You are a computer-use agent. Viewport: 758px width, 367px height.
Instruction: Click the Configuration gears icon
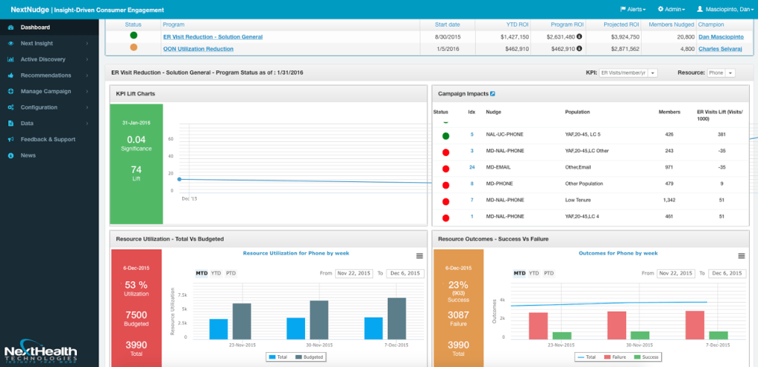(10, 107)
